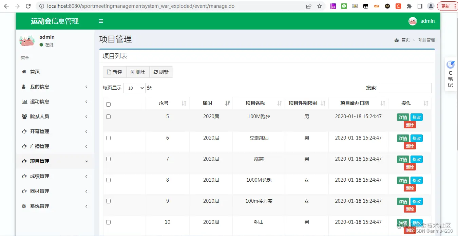
Task: Click the 刷新 button to refresh list
Action: tap(161, 72)
